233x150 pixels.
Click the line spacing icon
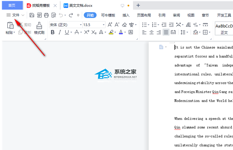tap(183, 32)
